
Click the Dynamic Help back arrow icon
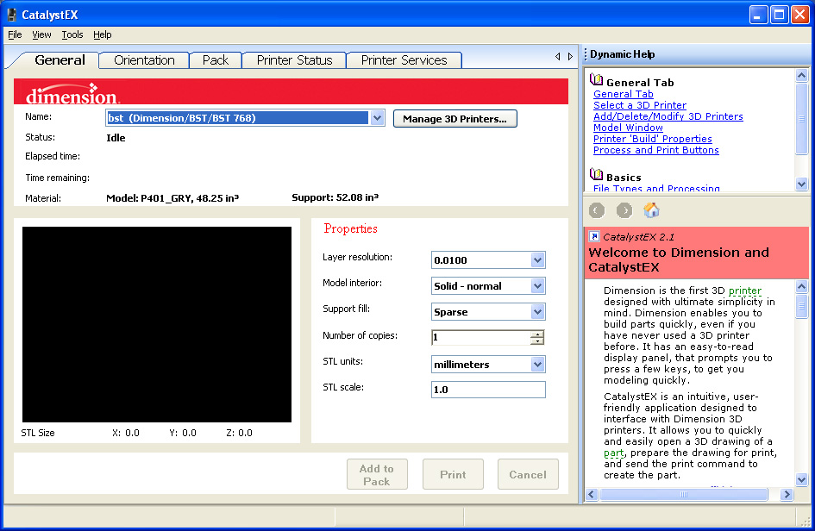click(x=597, y=210)
